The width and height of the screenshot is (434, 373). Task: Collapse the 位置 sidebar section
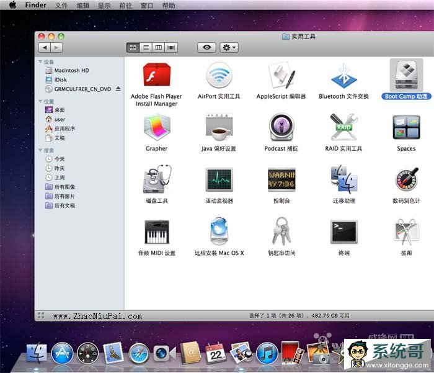[x=40, y=101]
